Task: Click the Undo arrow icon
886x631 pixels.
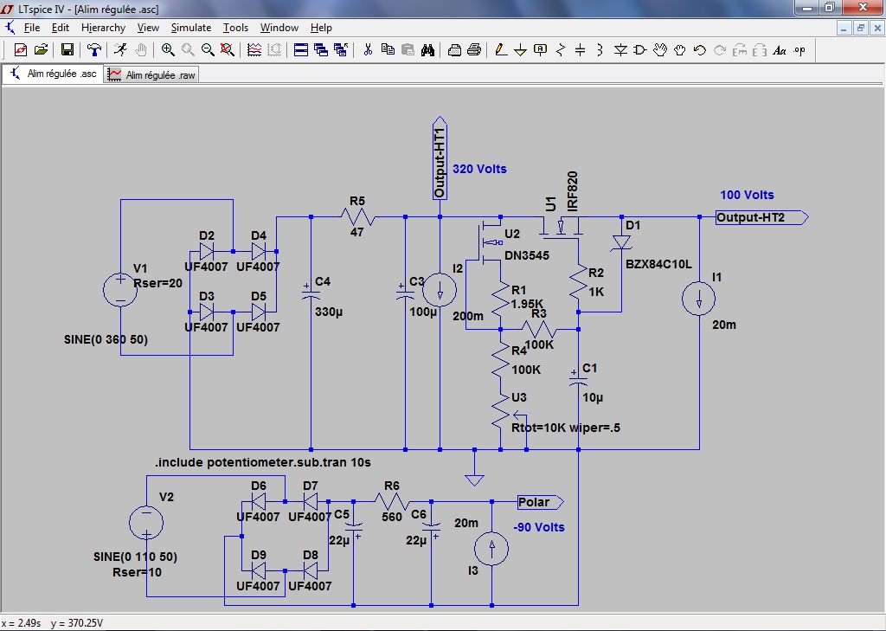Action: [x=699, y=50]
